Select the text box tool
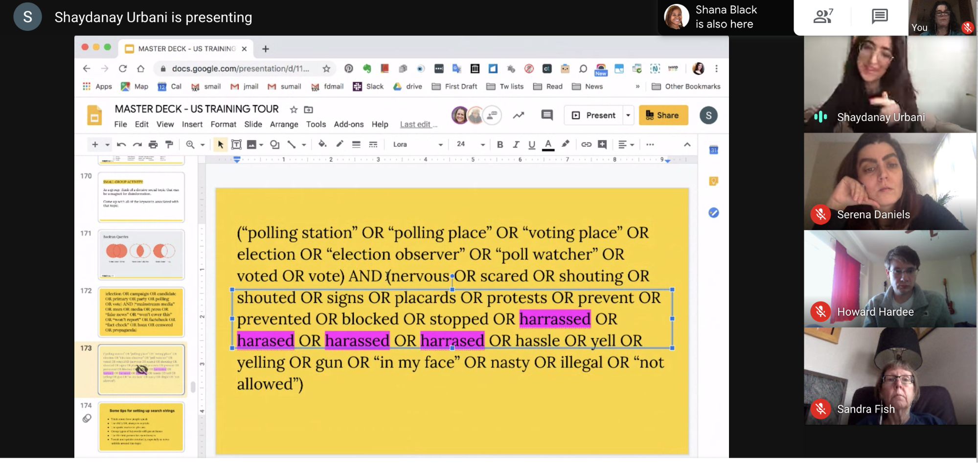This screenshot has height=463, width=978. coord(236,144)
